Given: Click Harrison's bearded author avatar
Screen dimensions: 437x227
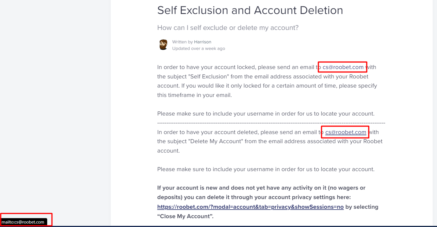Looking at the screenshot, I should (163, 45).
